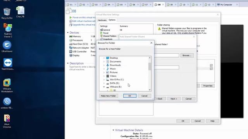Click the Processors device icon
The width and height of the screenshot is (248, 139).
[x=71, y=40]
